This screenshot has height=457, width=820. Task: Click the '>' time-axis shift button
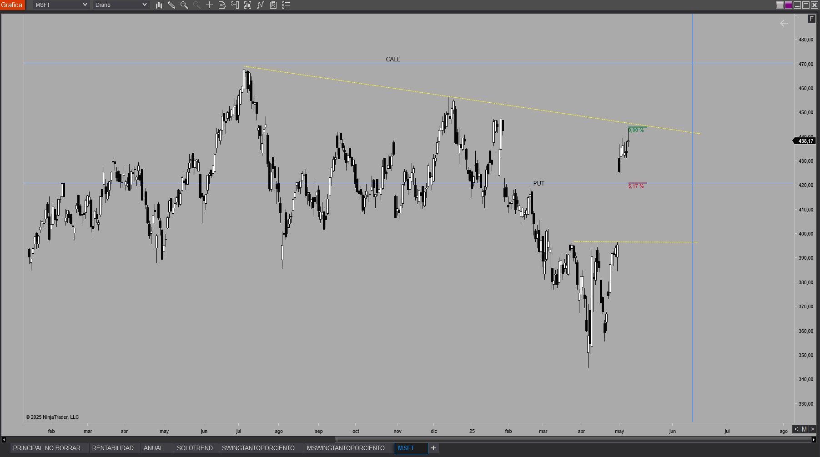[x=812, y=429]
